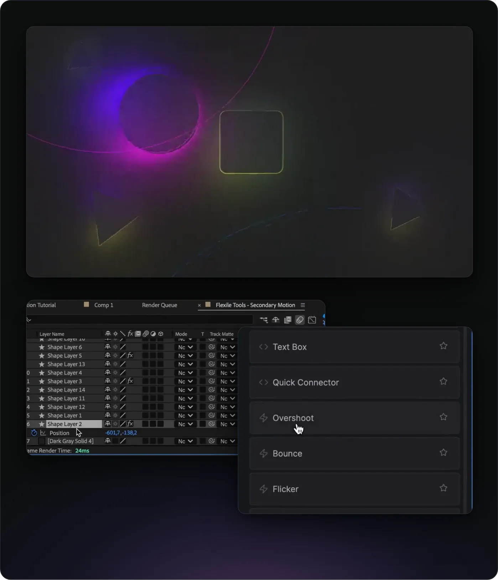Close the Flexile Tools composition tab
Image resolution: width=498 pixels, height=580 pixels.
point(199,305)
